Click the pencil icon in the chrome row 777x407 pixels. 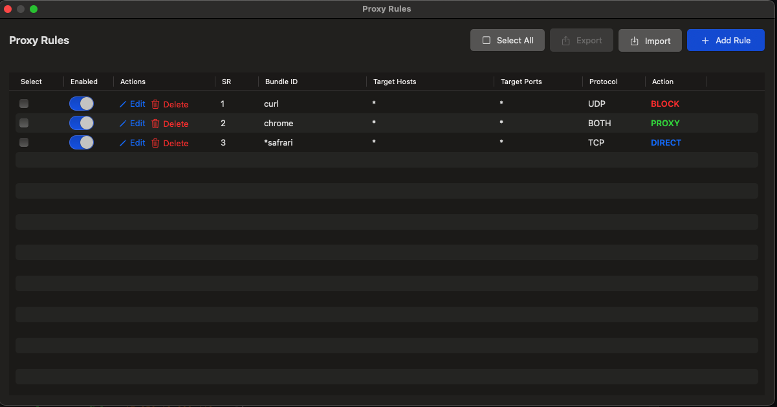click(123, 124)
